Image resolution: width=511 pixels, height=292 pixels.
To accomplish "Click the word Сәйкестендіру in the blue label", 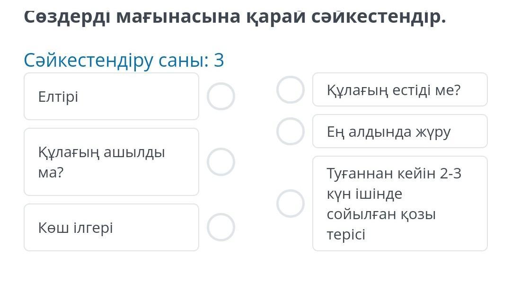I will [x=88, y=60].
